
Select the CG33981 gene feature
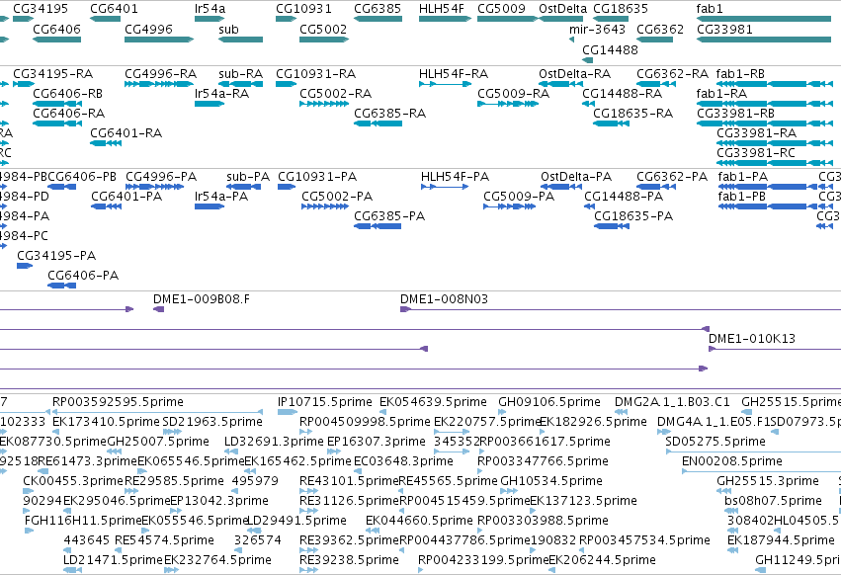tap(764, 40)
